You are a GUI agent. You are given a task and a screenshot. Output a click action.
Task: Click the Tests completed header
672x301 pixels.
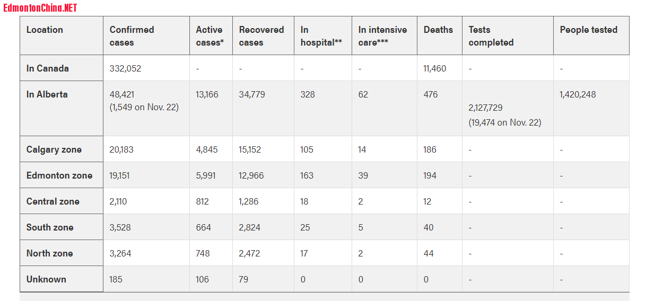click(491, 36)
